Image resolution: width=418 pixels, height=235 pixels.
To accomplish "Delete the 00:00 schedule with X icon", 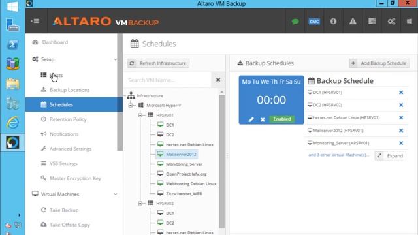I will pos(263,119).
